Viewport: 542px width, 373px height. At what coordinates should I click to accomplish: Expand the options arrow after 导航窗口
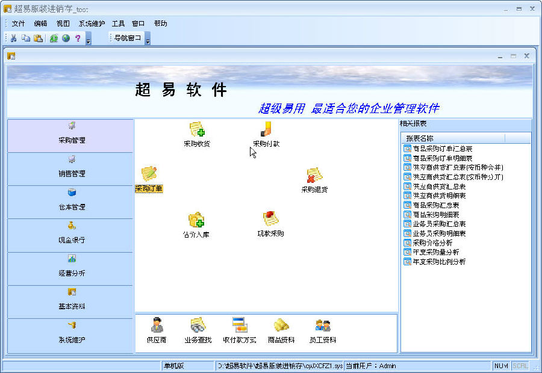pos(148,39)
